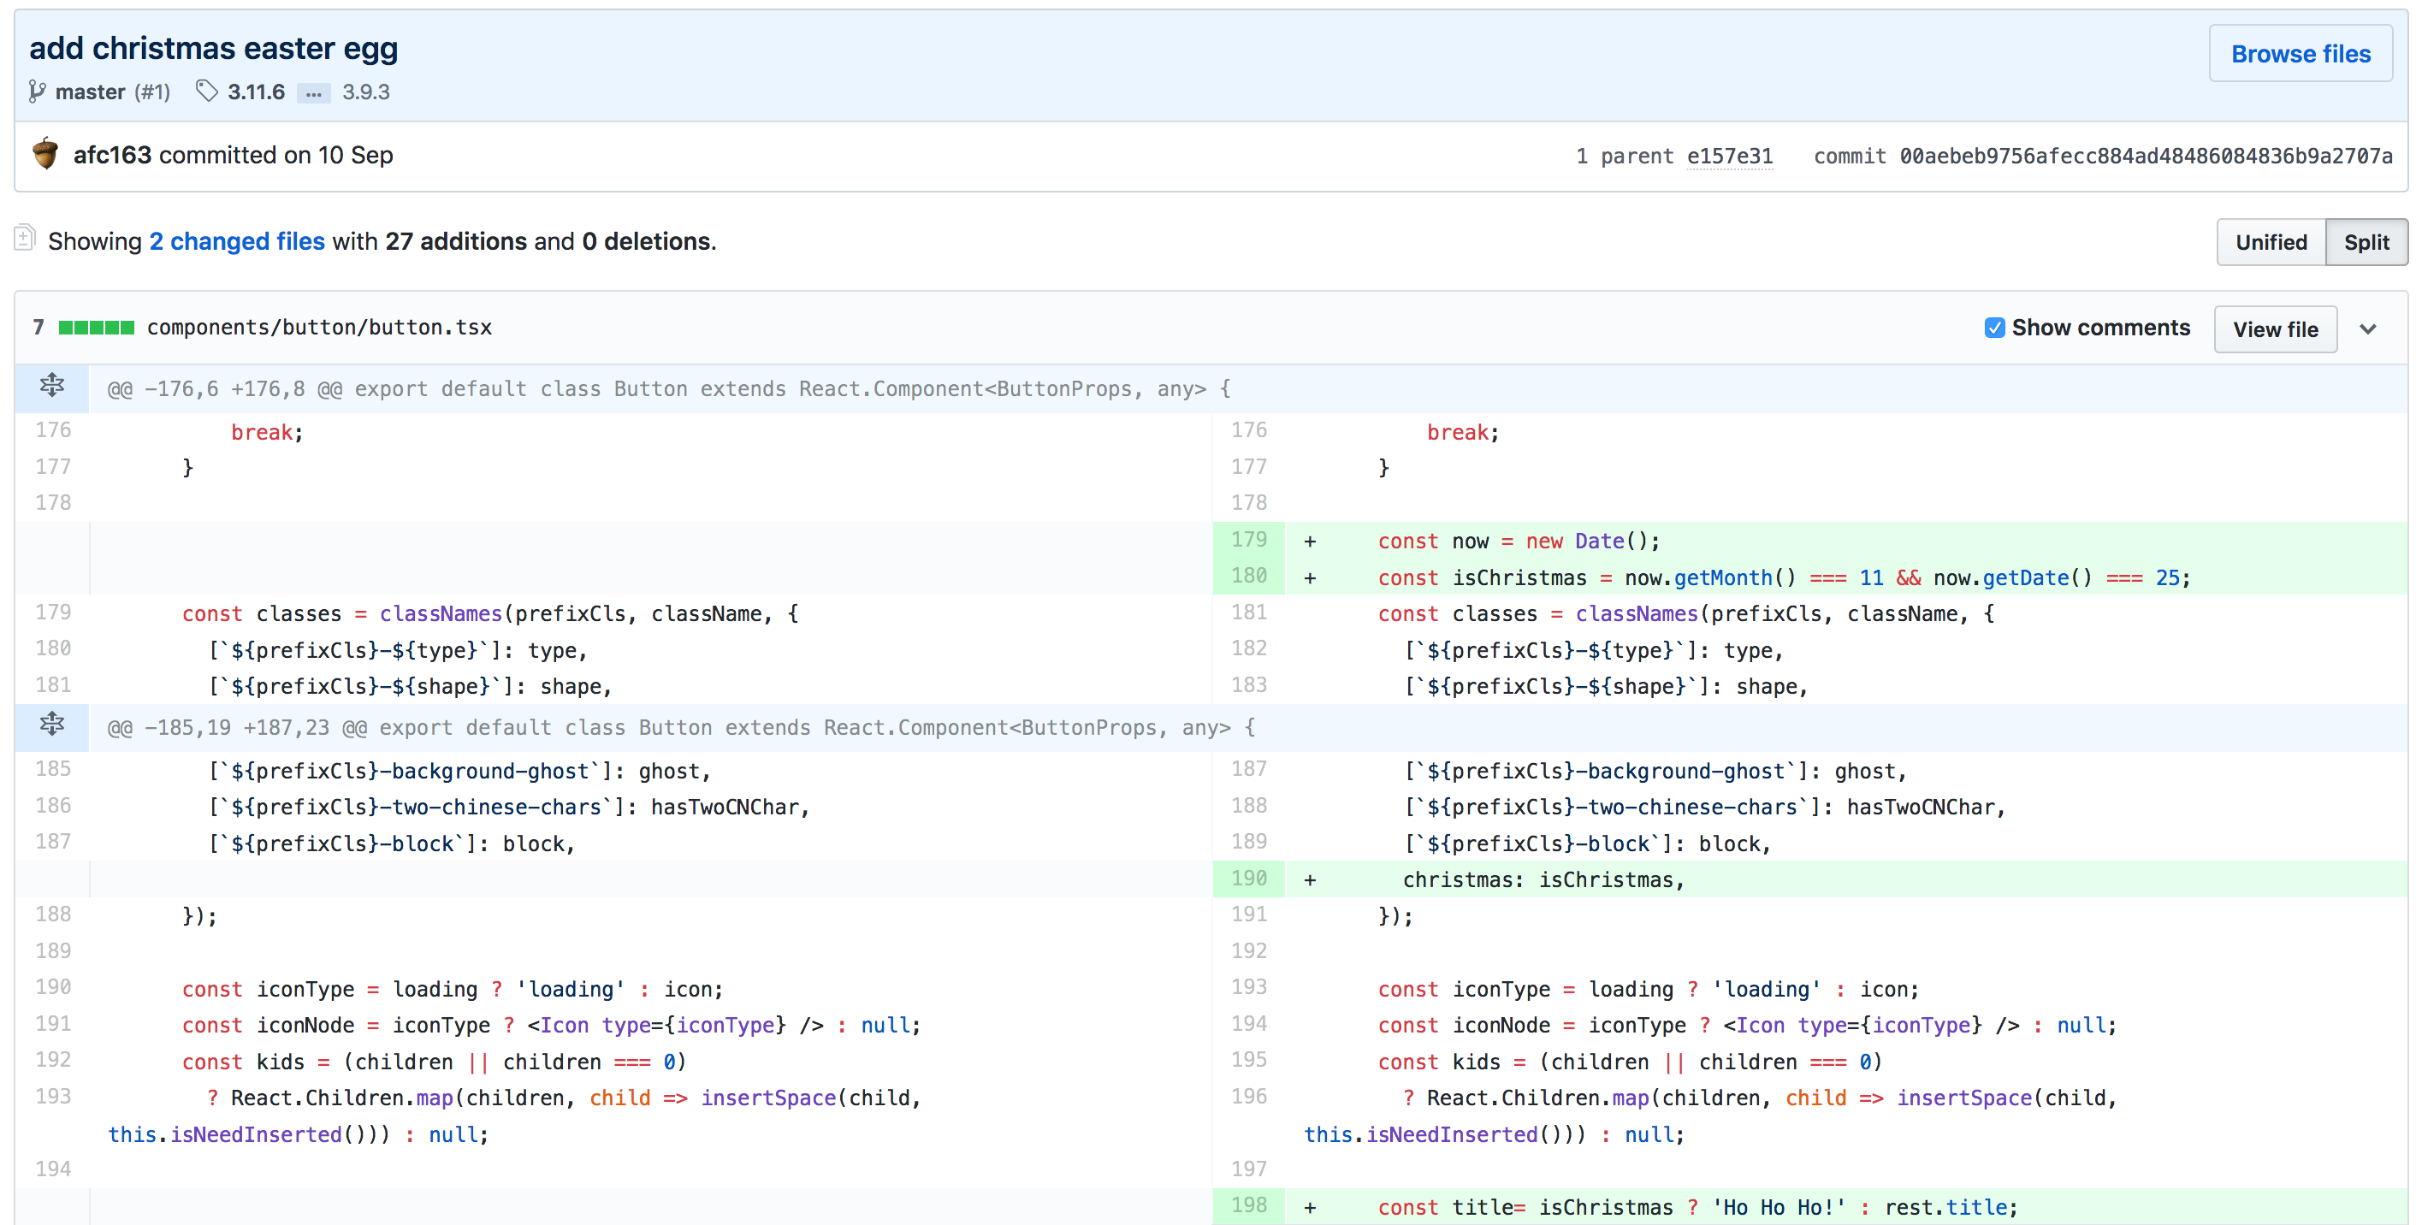Viewport: 2416px width, 1225px height.
Task: Click the acorn avatar of afc163
Action: tap(45, 154)
